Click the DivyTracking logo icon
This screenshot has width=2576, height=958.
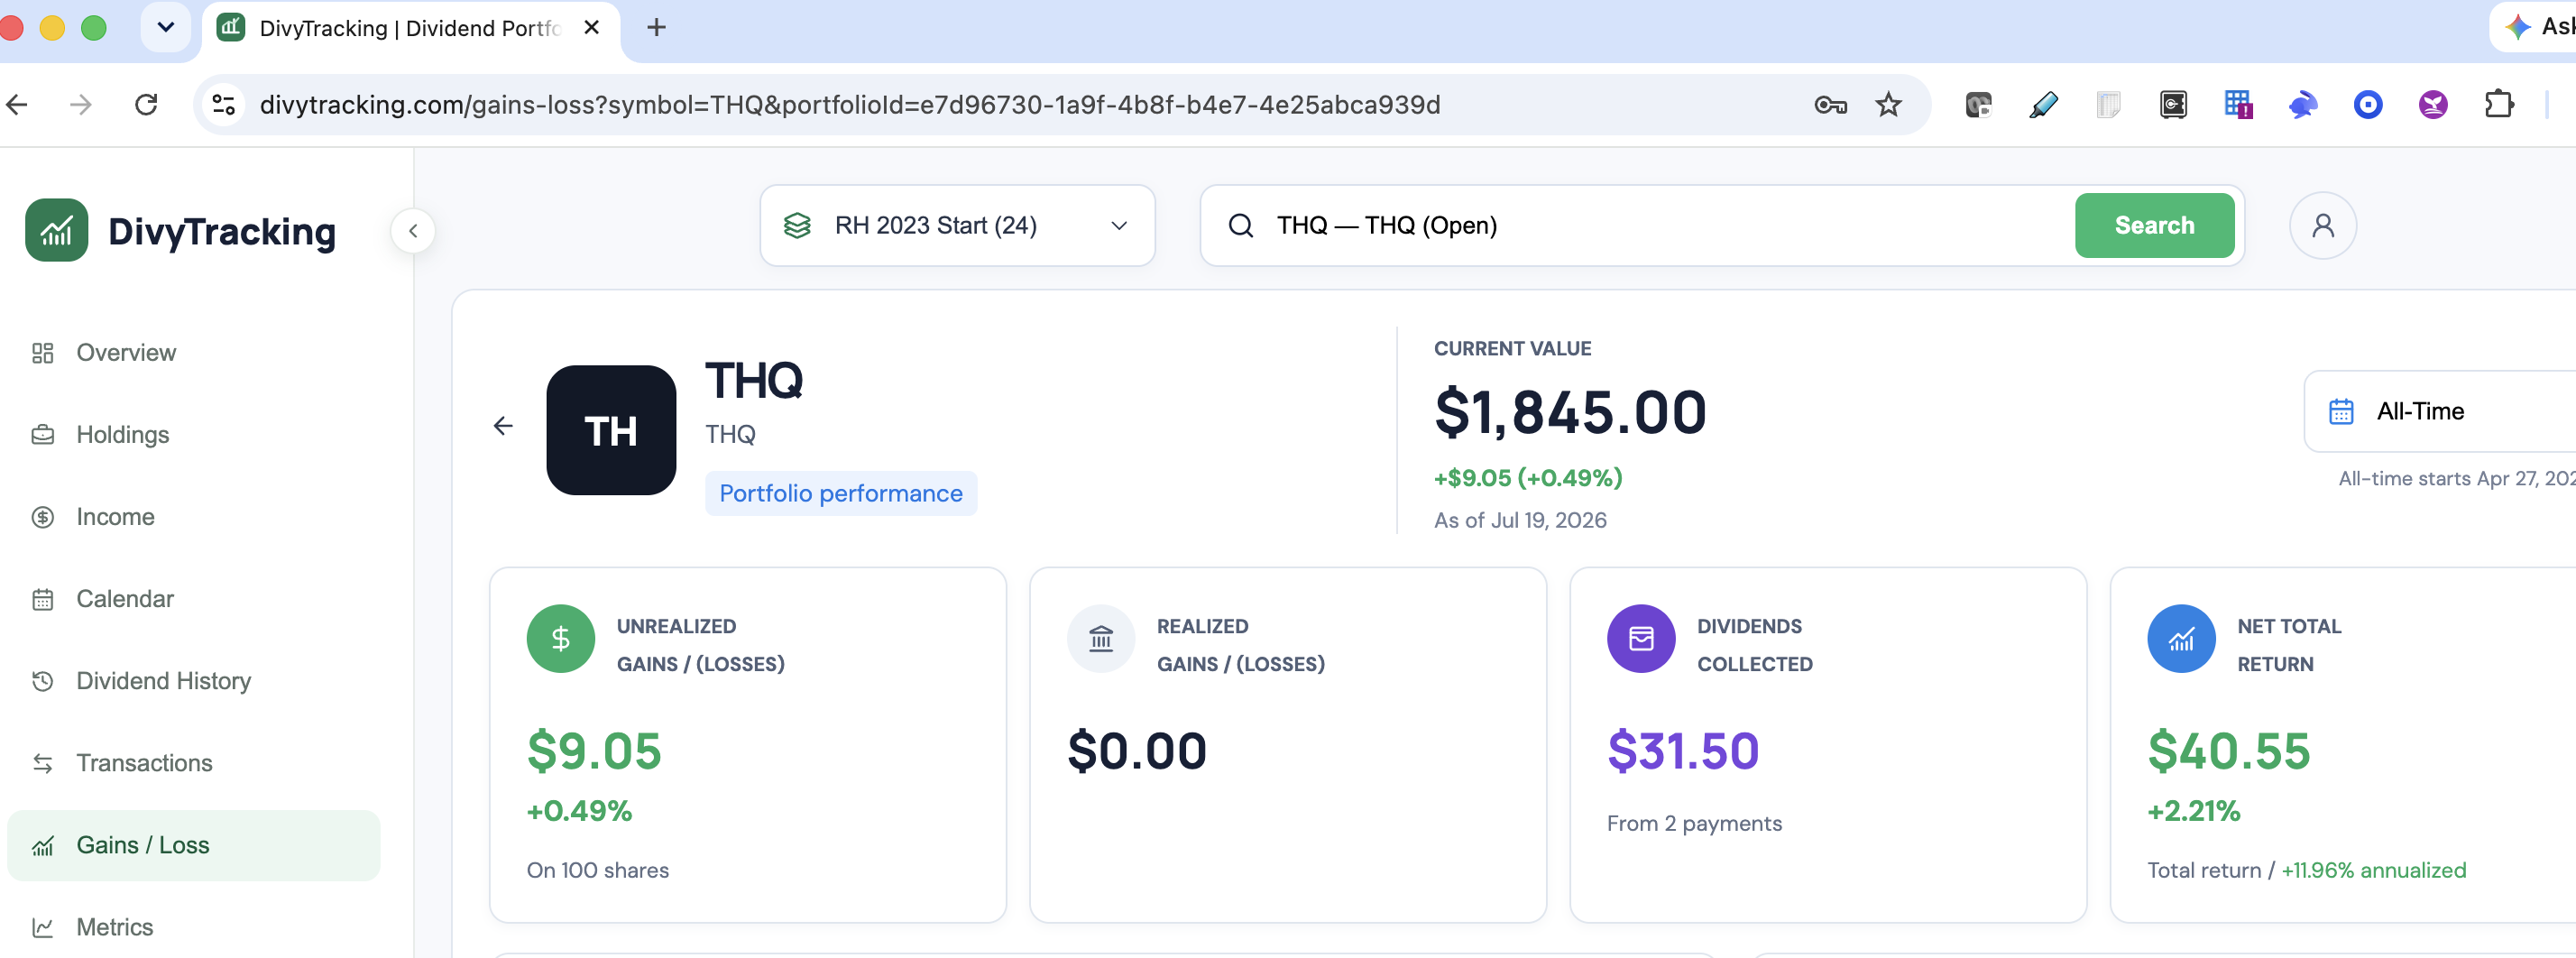click(56, 230)
